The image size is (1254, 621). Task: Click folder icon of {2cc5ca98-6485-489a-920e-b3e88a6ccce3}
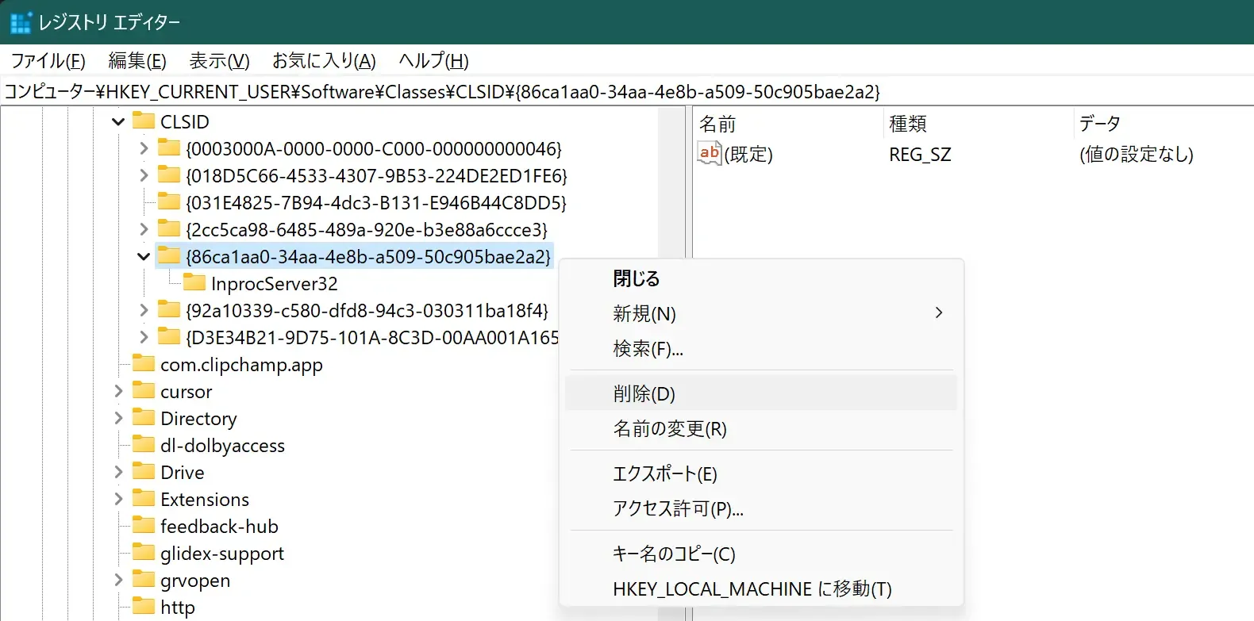(x=169, y=228)
